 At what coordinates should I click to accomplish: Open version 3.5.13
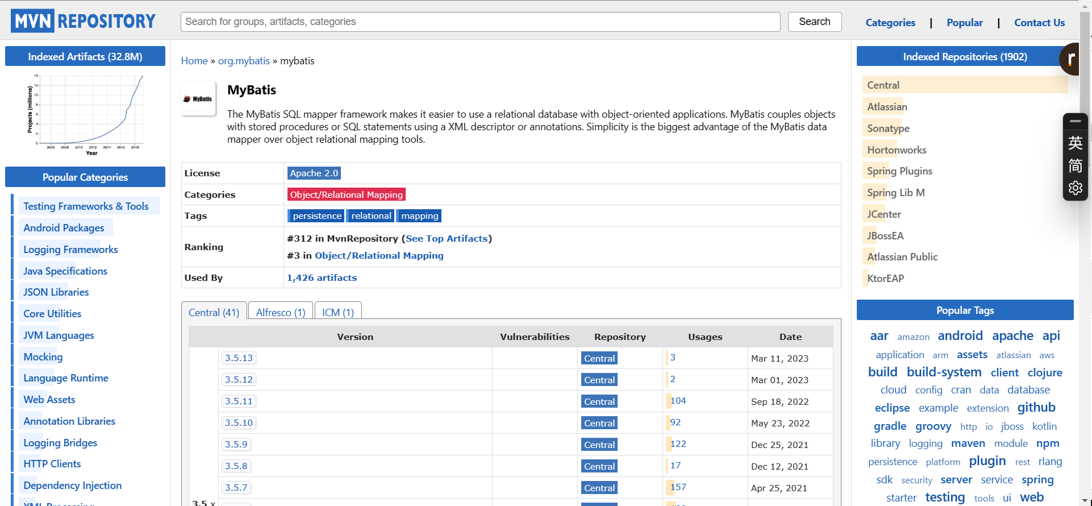(239, 358)
